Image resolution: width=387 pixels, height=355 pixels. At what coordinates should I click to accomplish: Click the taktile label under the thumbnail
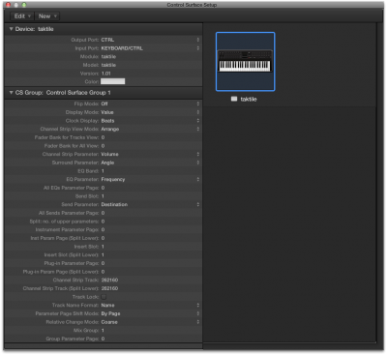click(x=249, y=99)
